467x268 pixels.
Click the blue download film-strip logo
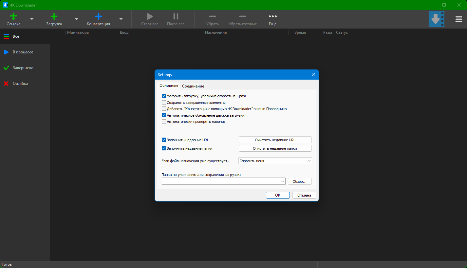tap(436, 19)
